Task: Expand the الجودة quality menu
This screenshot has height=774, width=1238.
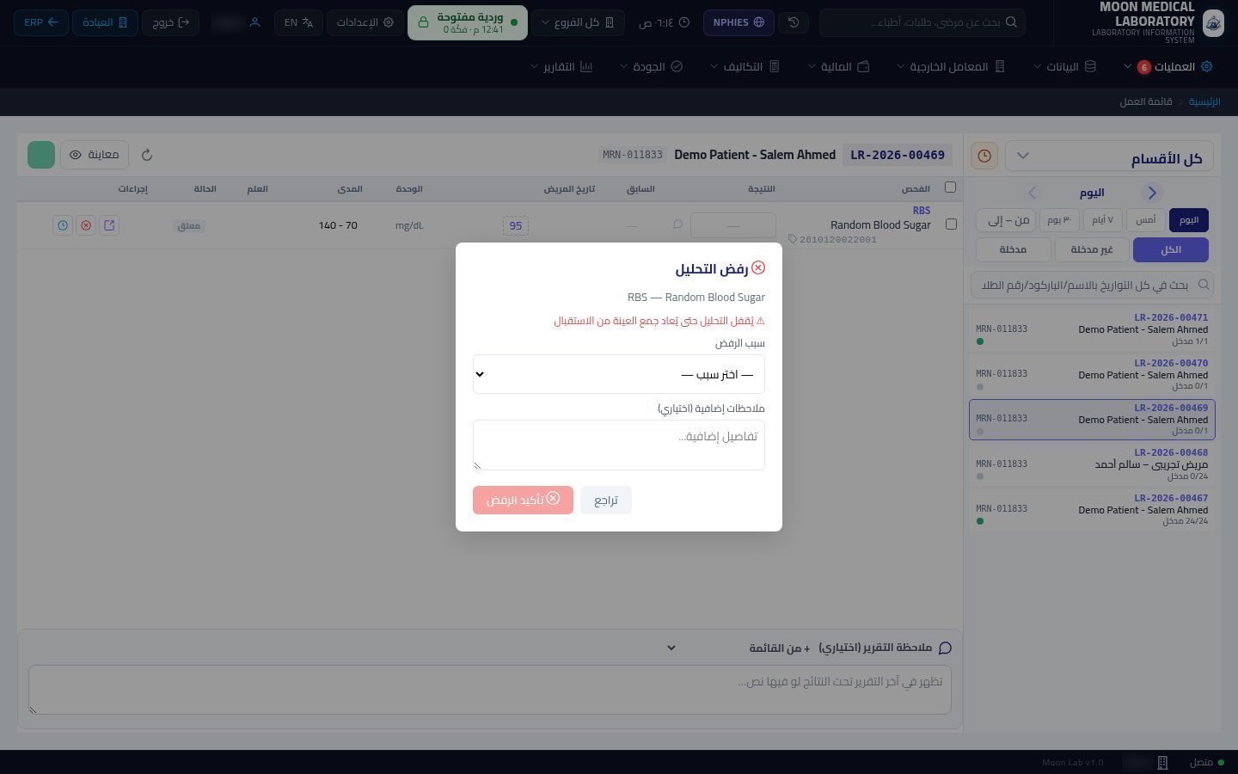Action: pyautogui.click(x=651, y=66)
